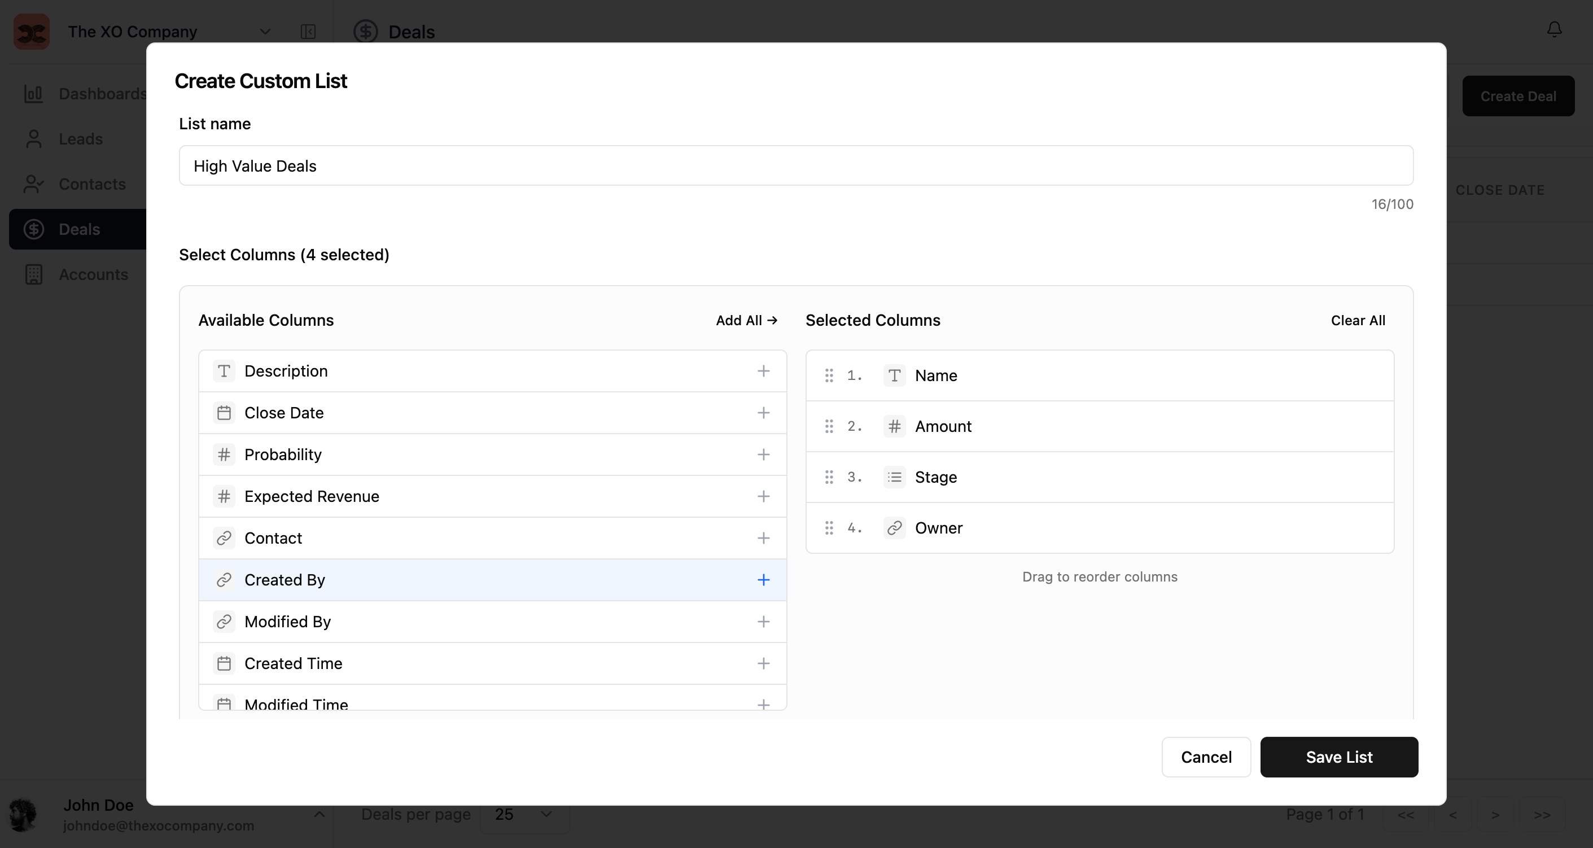Open Accounts in the sidebar
This screenshot has width=1593, height=848.
(x=77, y=274)
